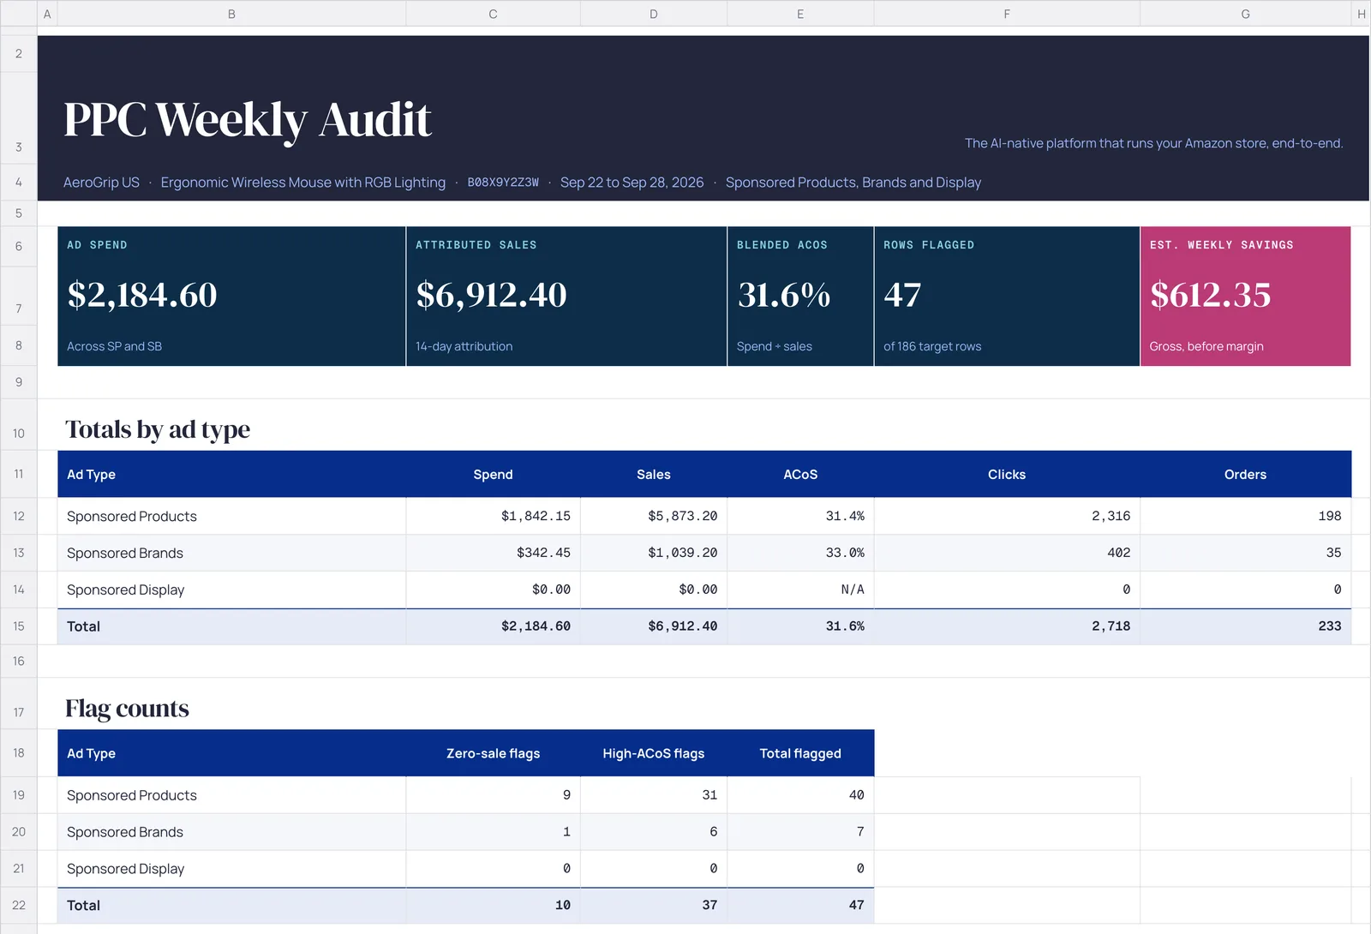Select the N/A ACoS cell

(x=800, y=590)
